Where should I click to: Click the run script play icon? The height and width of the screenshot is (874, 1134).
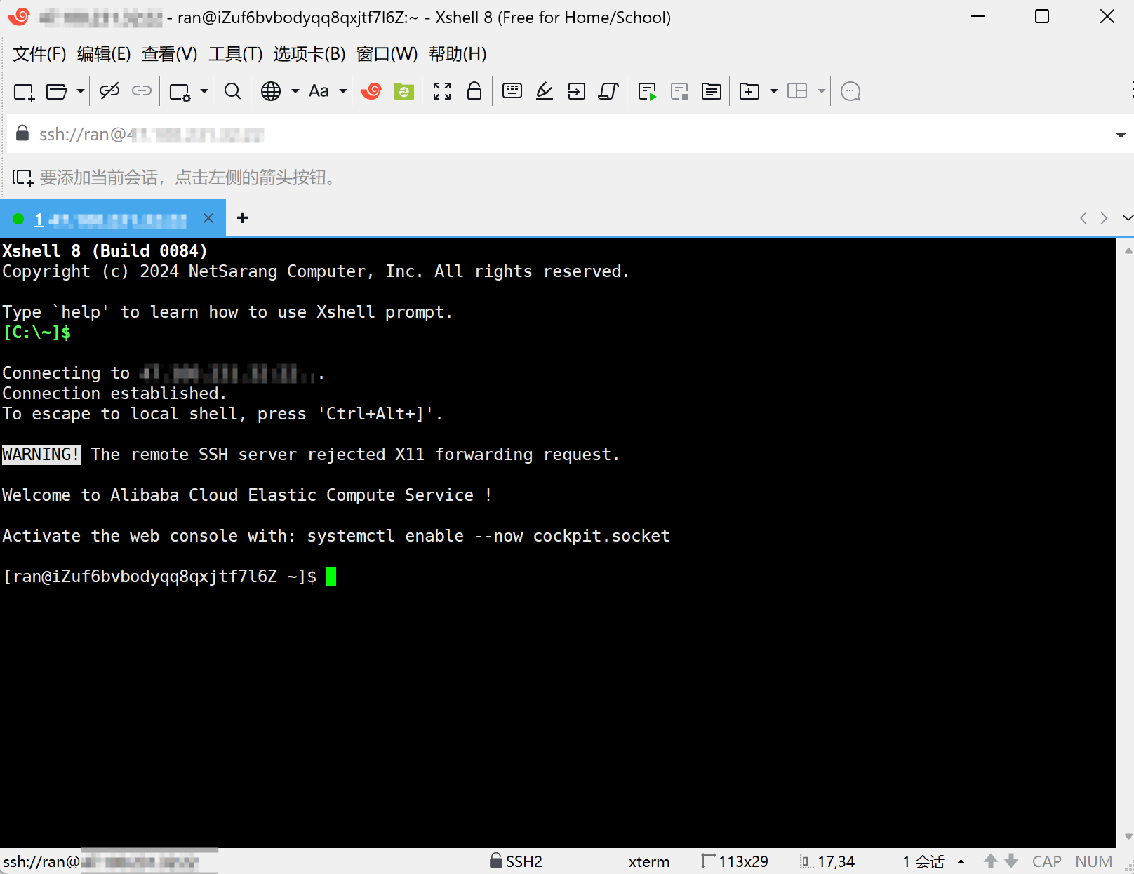(x=647, y=91)
